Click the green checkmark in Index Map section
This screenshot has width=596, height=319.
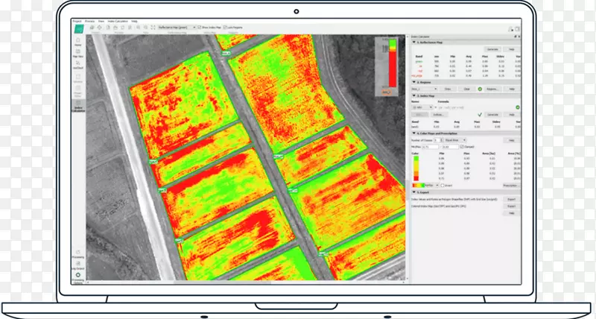click(x=480, y=115)
